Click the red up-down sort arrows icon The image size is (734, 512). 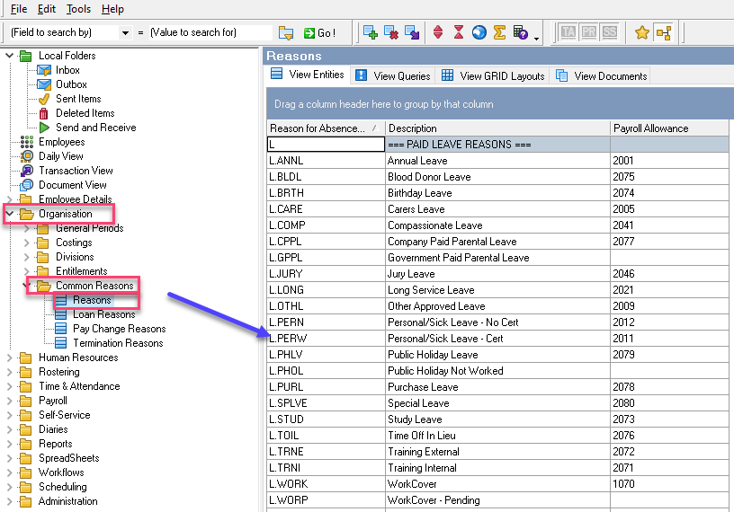pyautogui.click(x=438, y=32)
